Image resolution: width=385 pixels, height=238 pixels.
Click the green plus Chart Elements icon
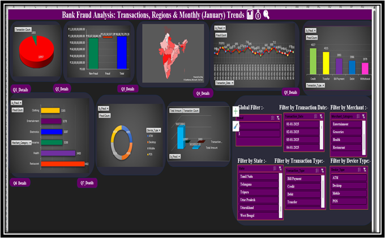tap(236, 112)
